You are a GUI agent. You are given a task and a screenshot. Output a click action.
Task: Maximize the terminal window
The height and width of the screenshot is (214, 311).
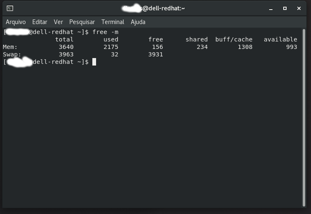(285, 8)
